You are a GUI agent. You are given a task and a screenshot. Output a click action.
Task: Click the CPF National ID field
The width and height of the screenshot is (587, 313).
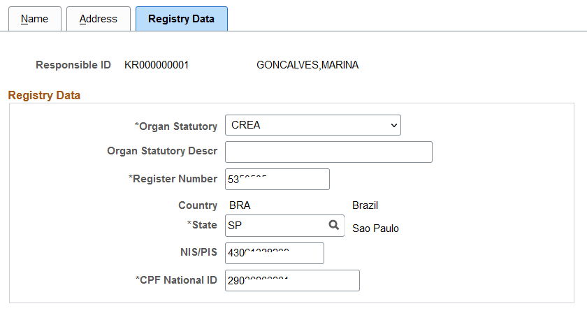tap(292, 280)
